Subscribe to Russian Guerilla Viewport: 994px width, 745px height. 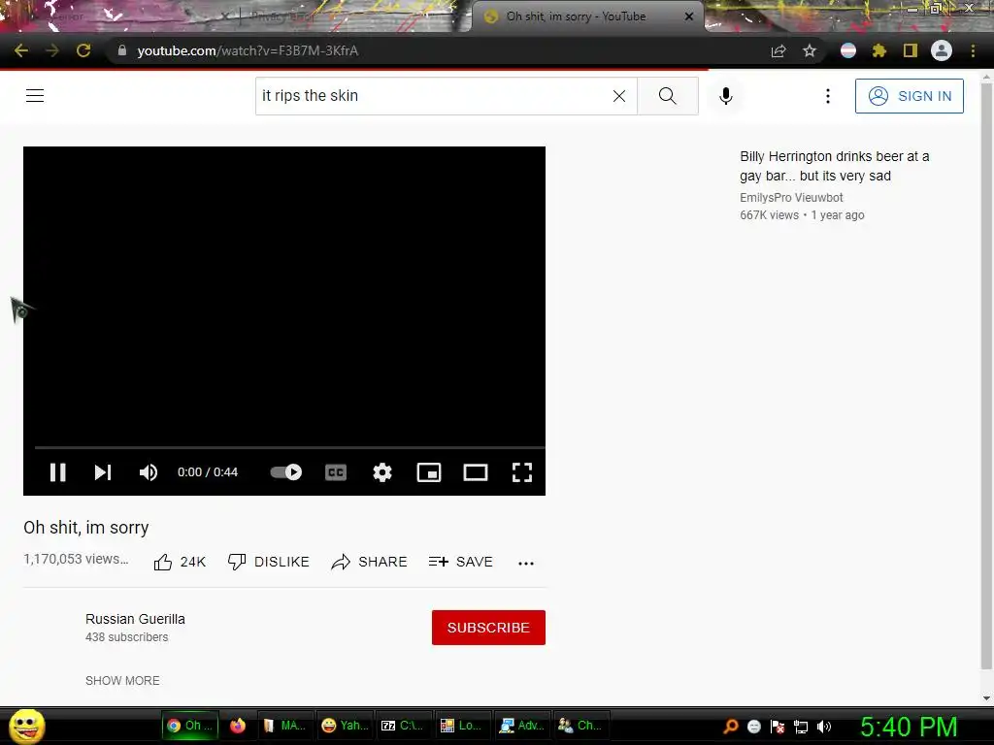(x=488, y=628)
